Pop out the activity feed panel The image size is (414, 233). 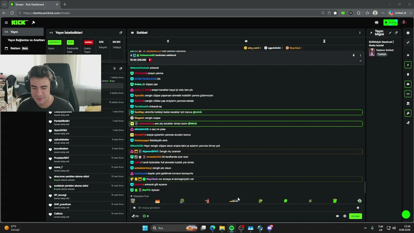pyautogui.click(x=121, y=69)
